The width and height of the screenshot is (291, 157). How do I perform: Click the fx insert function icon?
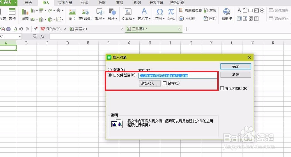(x=42, y=36)
